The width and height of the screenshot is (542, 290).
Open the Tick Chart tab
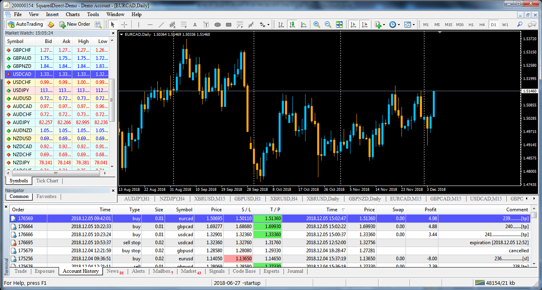tap(47, 181)
